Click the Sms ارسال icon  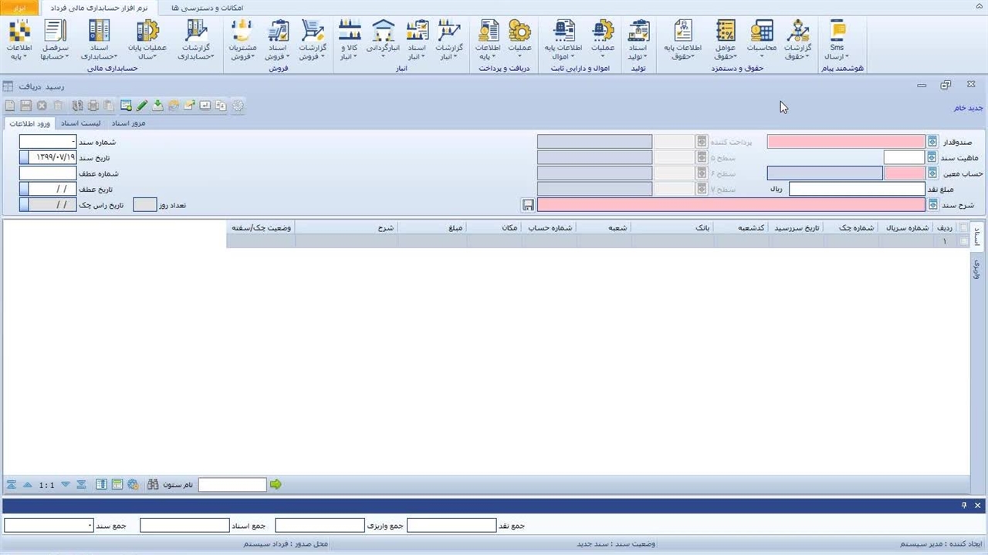tap(837, 40)
